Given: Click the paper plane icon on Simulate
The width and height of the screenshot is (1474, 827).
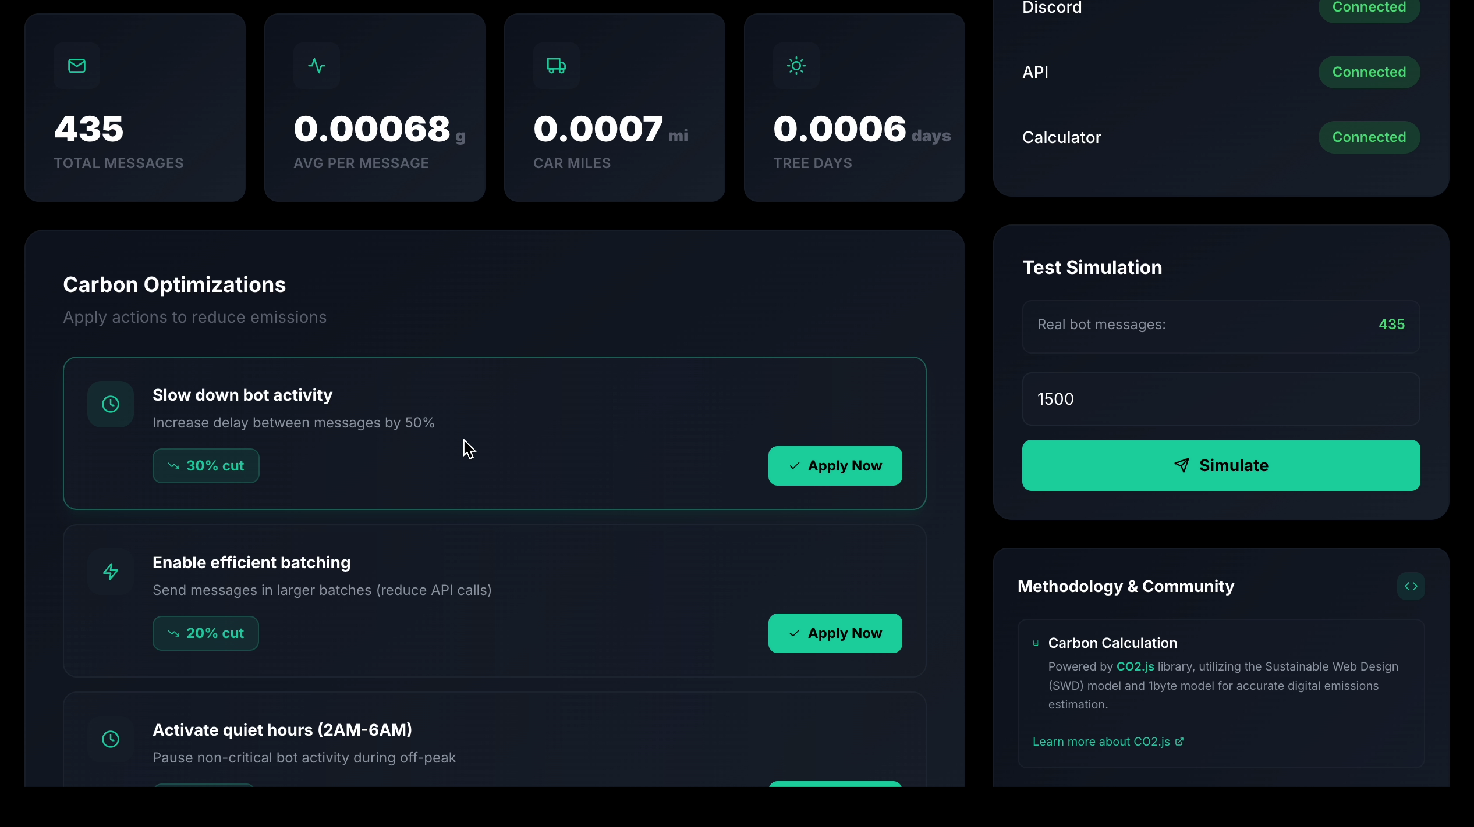Looking at the screenshot, I should click(1182, 465).
